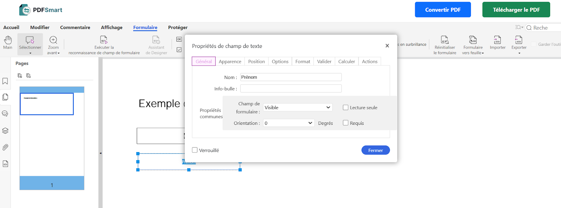Open the Formulaire menu tab

click(145, 27)
